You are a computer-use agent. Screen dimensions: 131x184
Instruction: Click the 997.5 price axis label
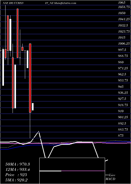pyautogui.click(x=122, y=50)
